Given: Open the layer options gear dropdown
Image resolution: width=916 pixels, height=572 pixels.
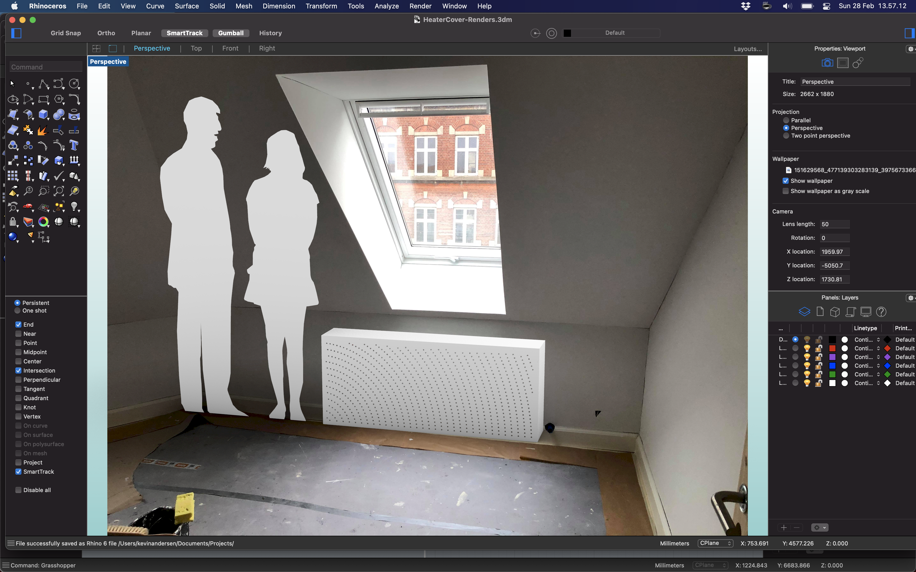Looking at the screenshot, I should coord(819,527).
